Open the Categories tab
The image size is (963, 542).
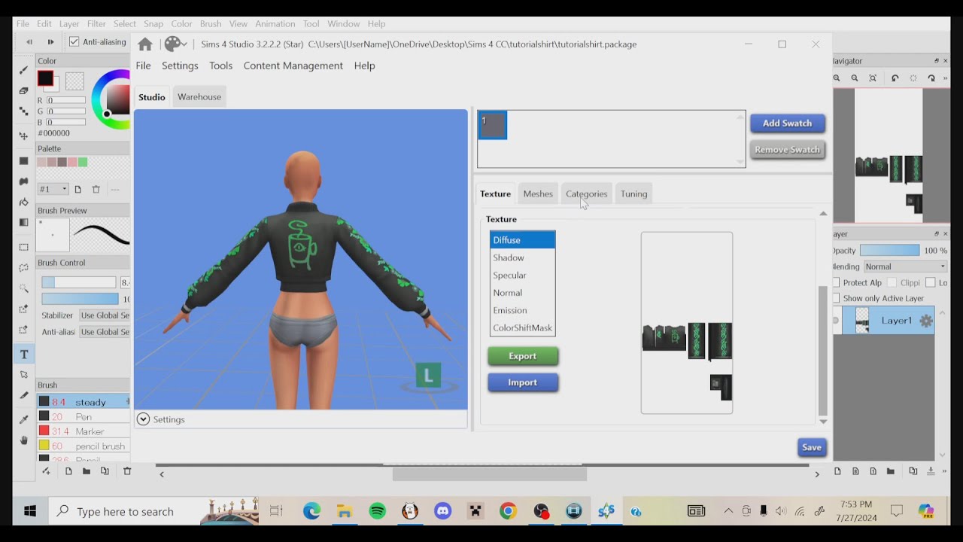[586, 194]
